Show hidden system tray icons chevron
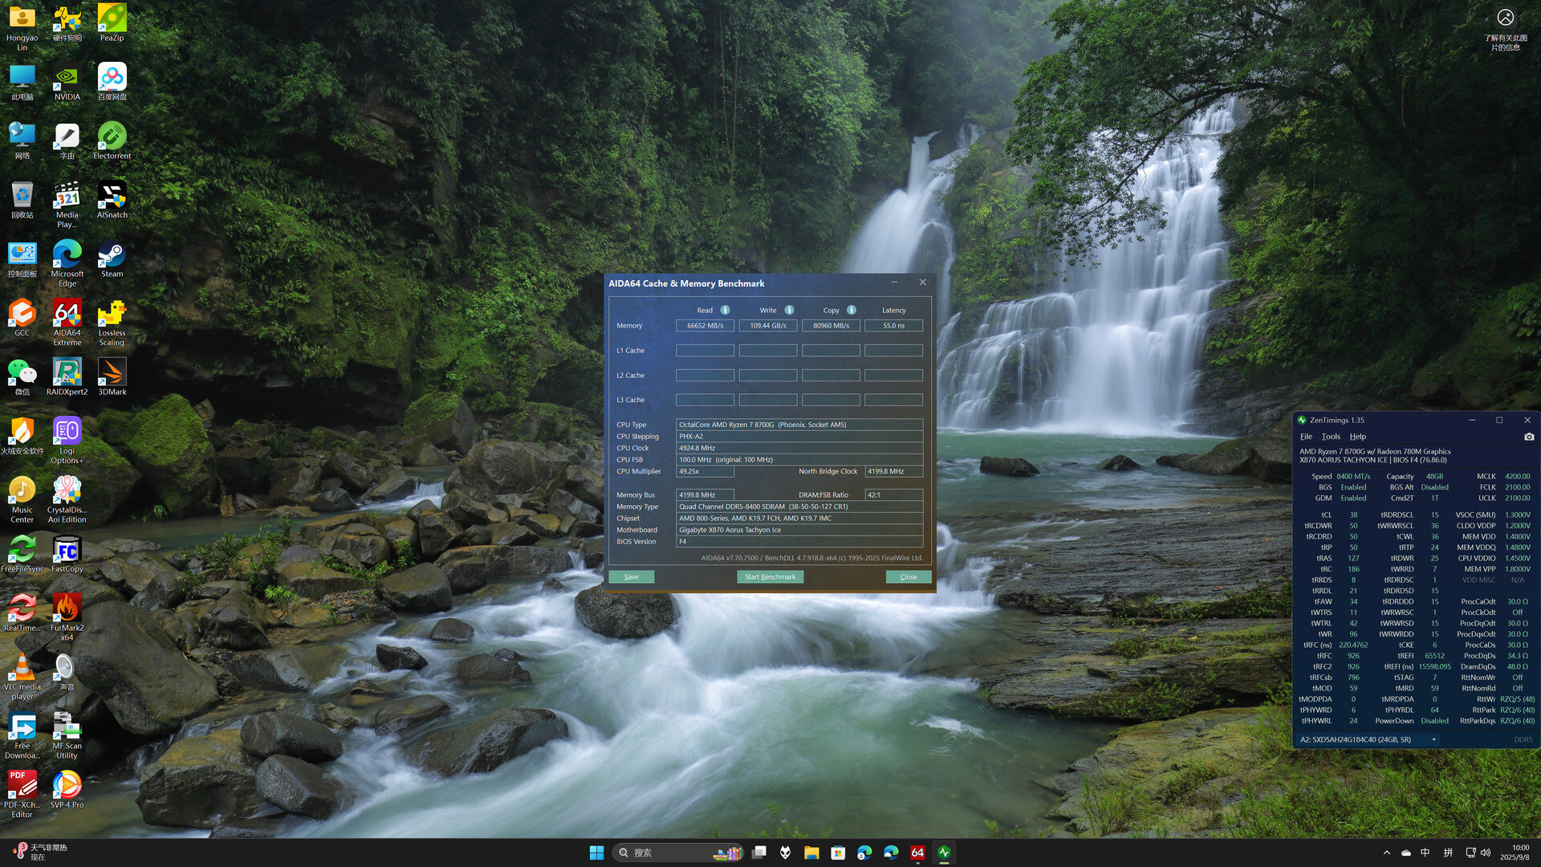This screenshot has height=867, width=1541. 1386,853
